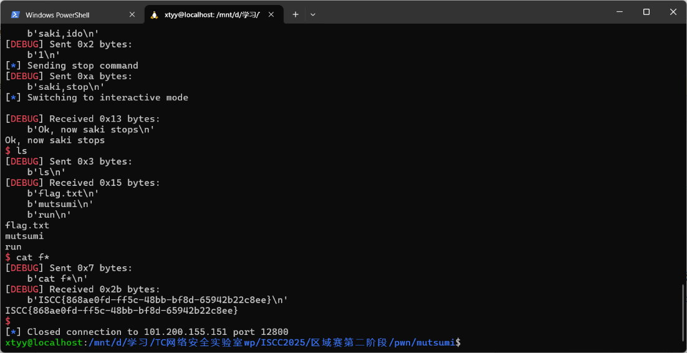
Task: Click the 'Sent 0x3 bytes:' debug line
Action: (69, 162)
